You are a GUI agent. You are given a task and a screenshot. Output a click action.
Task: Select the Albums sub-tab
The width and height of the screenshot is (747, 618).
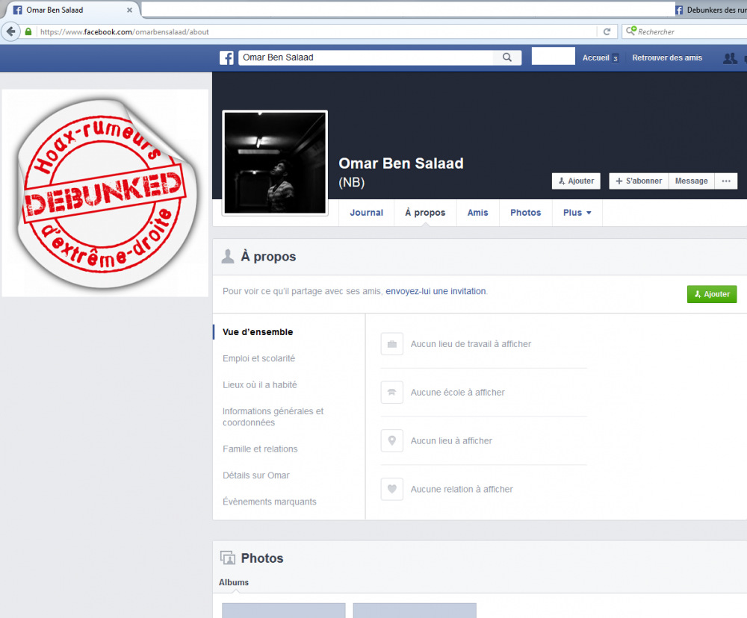coord(233,582)
